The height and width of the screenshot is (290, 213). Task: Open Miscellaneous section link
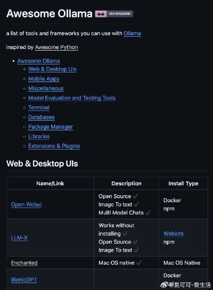pyautogui.click(x=46, y=88)
